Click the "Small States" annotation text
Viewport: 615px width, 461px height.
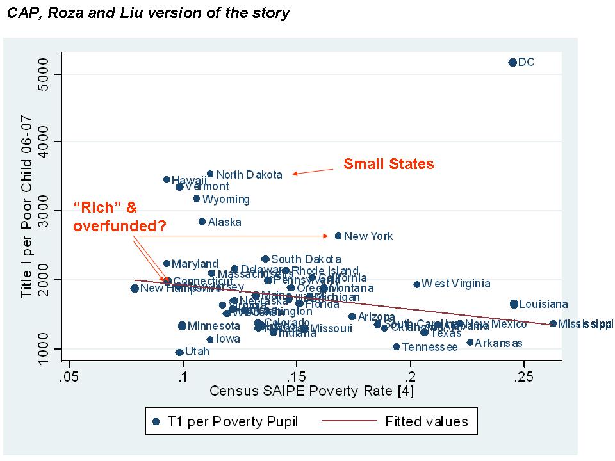pyautogui.click(x=389, y=164)
